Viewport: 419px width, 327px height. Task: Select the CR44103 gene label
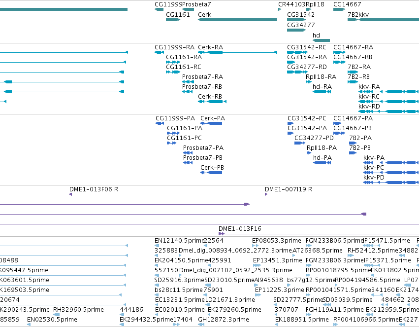(x=291, y=4)
